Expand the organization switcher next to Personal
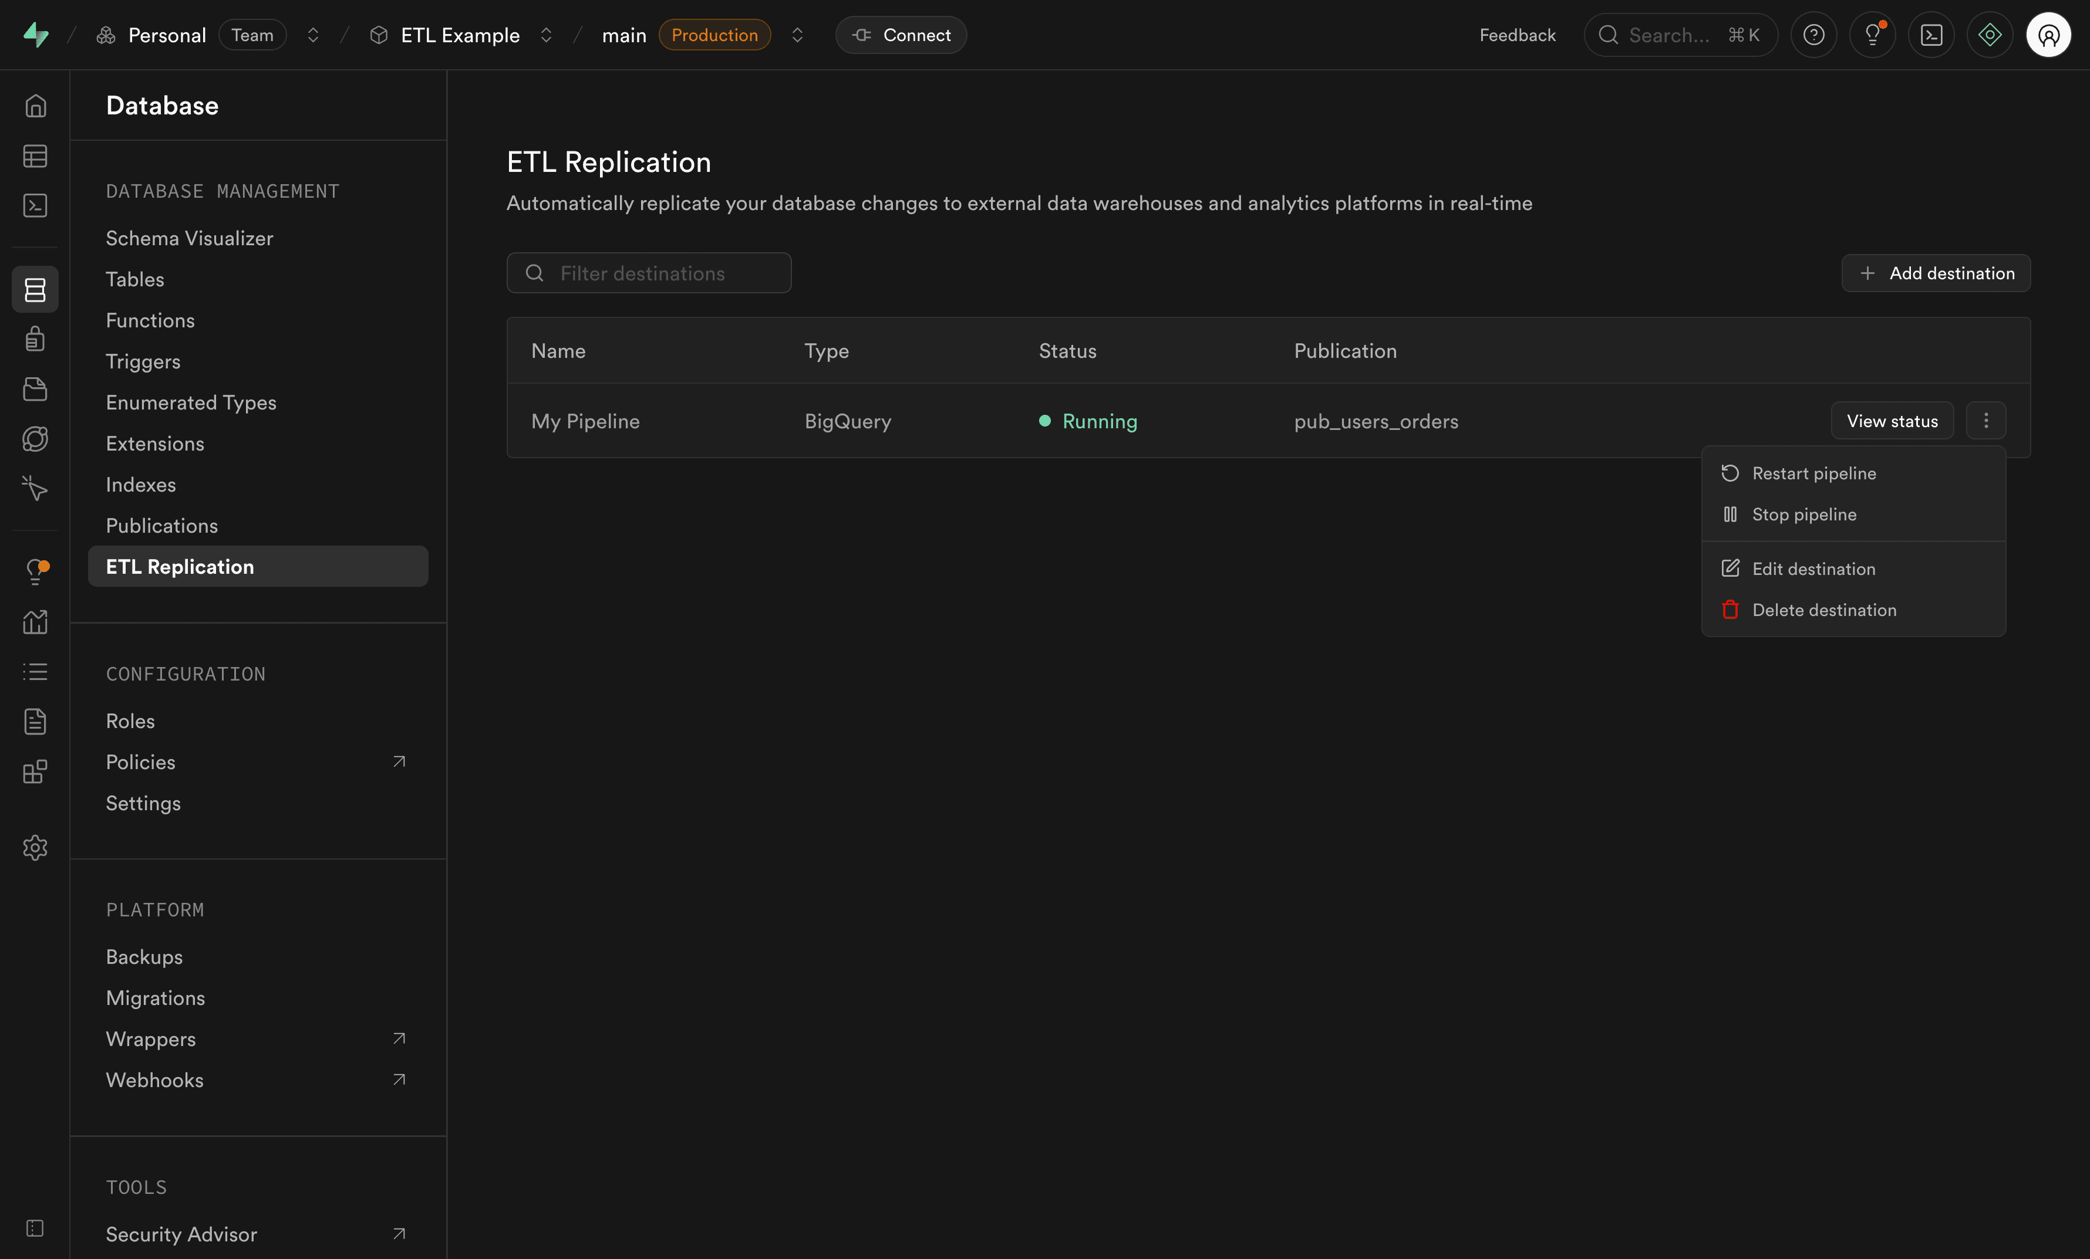Viewport: 2090px width, 1259px height. [x=312, y=35]
